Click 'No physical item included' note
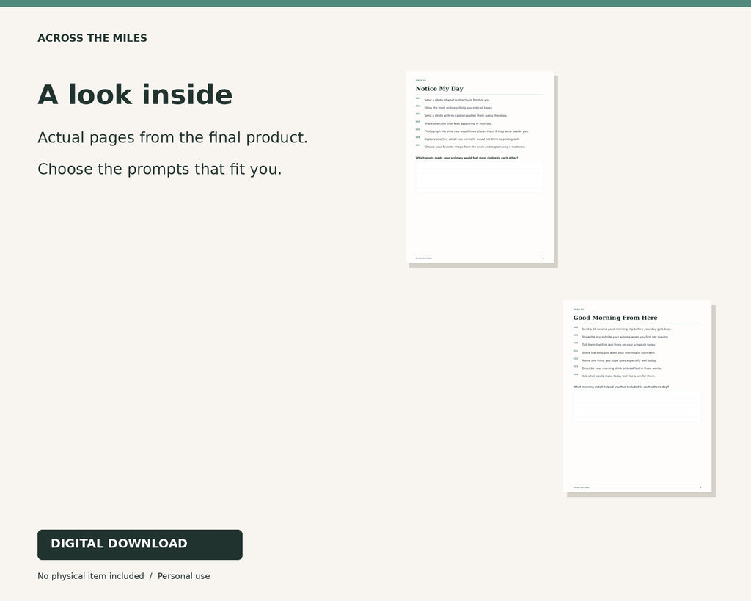The height and width of the screenshot is (601, 751). pyautogui.click(x=90, y=576)
